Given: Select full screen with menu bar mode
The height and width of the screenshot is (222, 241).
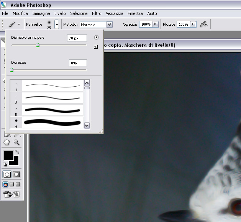Looking at the screenshot, I should pyautogui.click(x=11, y=184).
